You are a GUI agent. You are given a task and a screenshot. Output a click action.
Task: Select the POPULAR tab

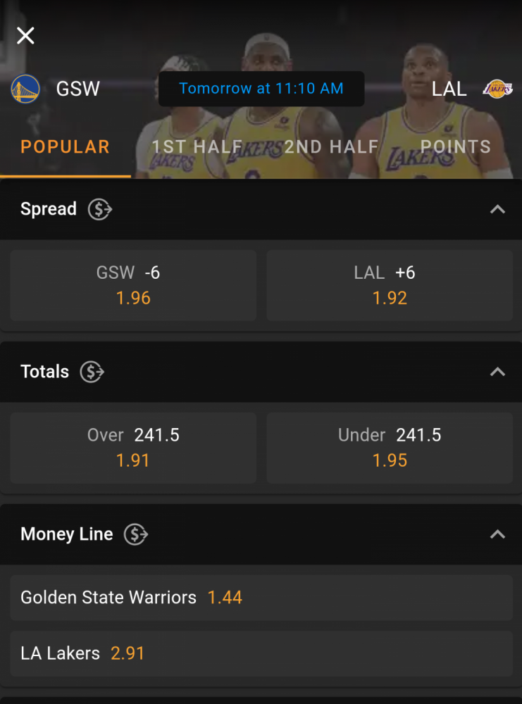coord(65,147)
